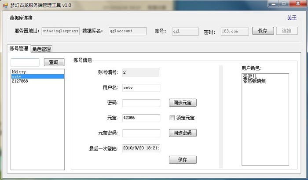Select account 2127868 in the list
308x180 pixels.
[x=20, y=81]
